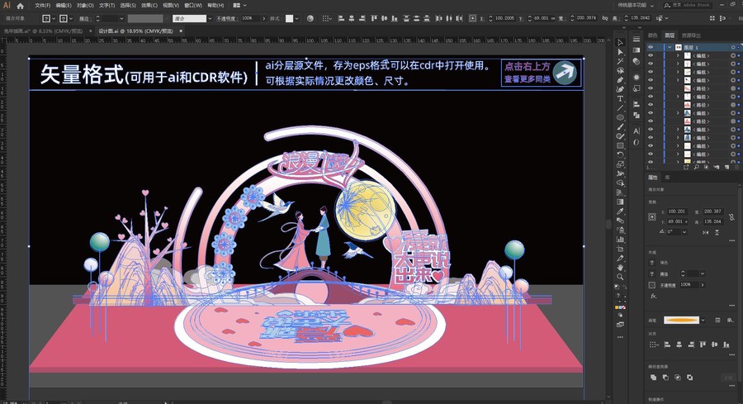Close the 设计图.ai document tab
This screenshot has height=404, width=743.
(181, 31)
